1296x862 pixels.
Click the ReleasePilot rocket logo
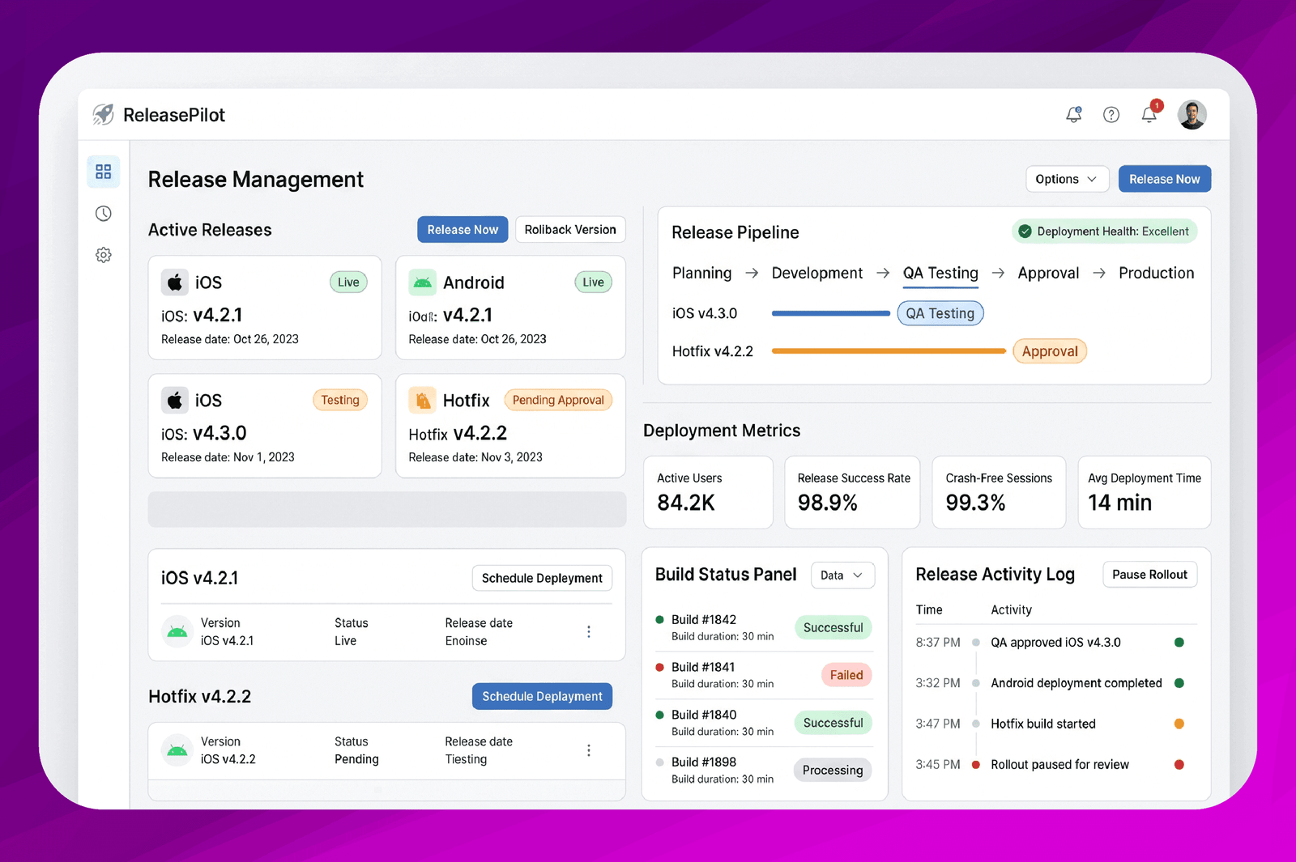[x=104, y=115]
